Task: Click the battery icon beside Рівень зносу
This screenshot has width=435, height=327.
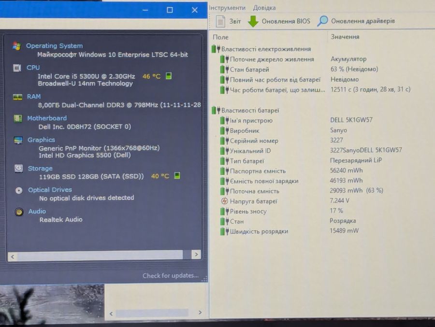Action: [224, 212]
